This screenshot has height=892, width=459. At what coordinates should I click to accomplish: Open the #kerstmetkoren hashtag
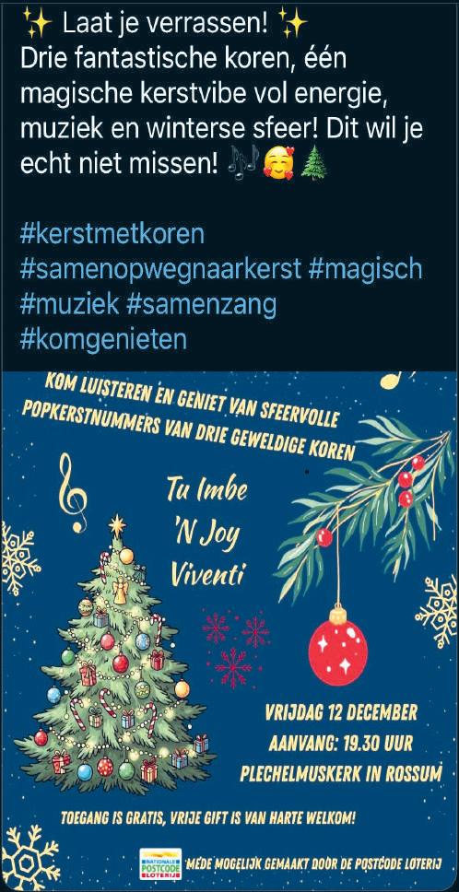[x=112, y=234]
